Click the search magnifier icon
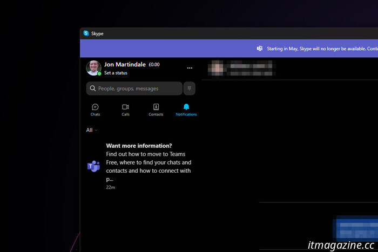Viewport: 378px width, 252px height. [x=92, y=88]
